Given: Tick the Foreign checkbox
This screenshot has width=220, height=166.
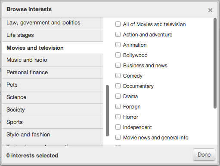Looking at the screenshot, I should [118, 106].
